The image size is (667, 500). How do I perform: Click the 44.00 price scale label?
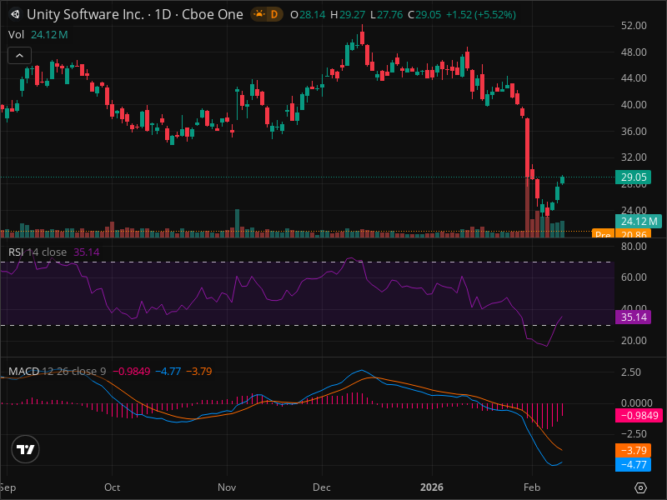click(x=634, y=78)
